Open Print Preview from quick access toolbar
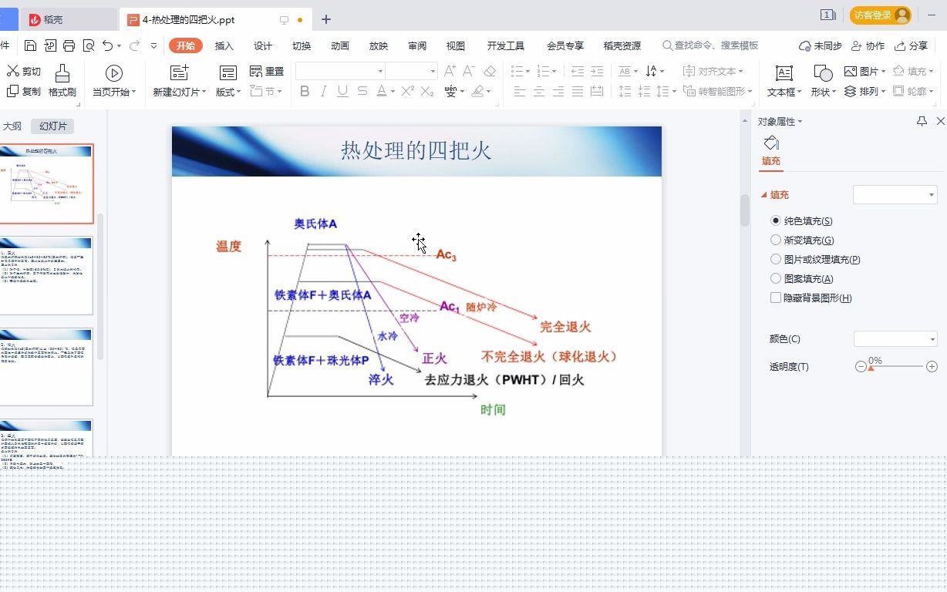This screenshot has width=947, height=592. point(88,45)
